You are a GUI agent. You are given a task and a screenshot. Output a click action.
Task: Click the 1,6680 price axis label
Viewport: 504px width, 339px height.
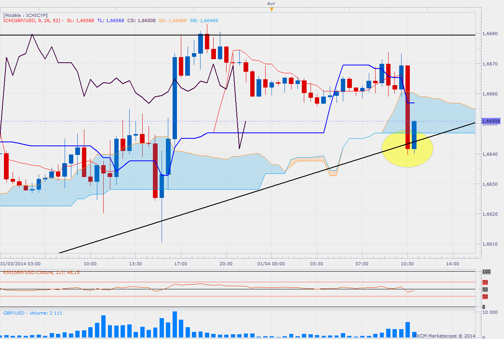pos(489,34)
